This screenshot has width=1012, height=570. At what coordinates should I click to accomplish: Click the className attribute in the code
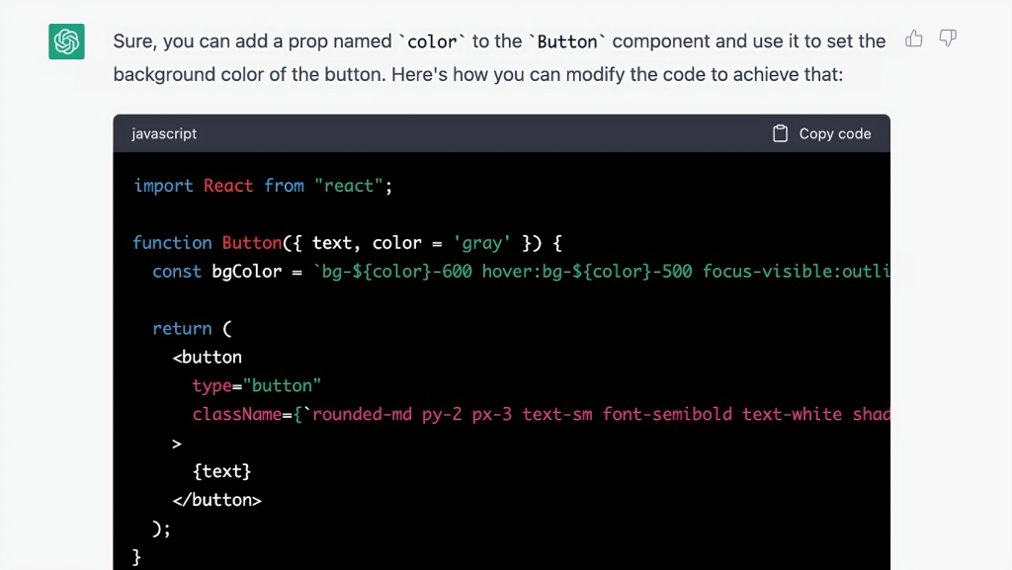coord(237,414)
